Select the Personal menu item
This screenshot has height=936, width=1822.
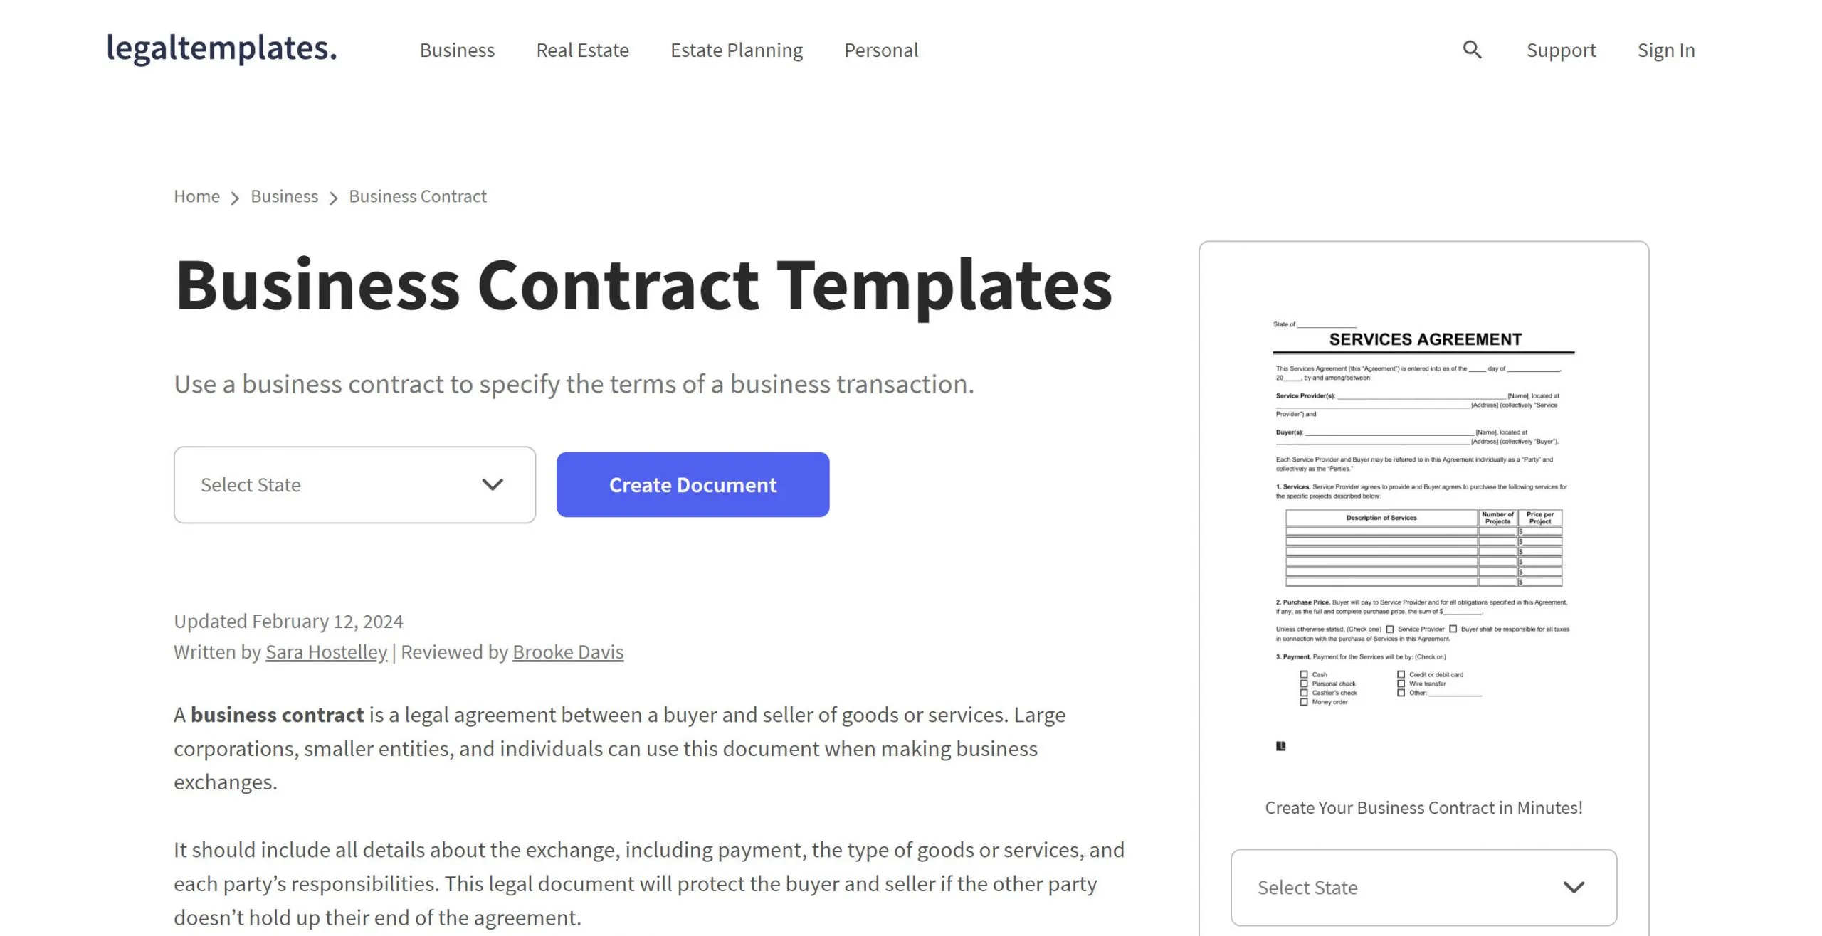click(x=881, y=49)
